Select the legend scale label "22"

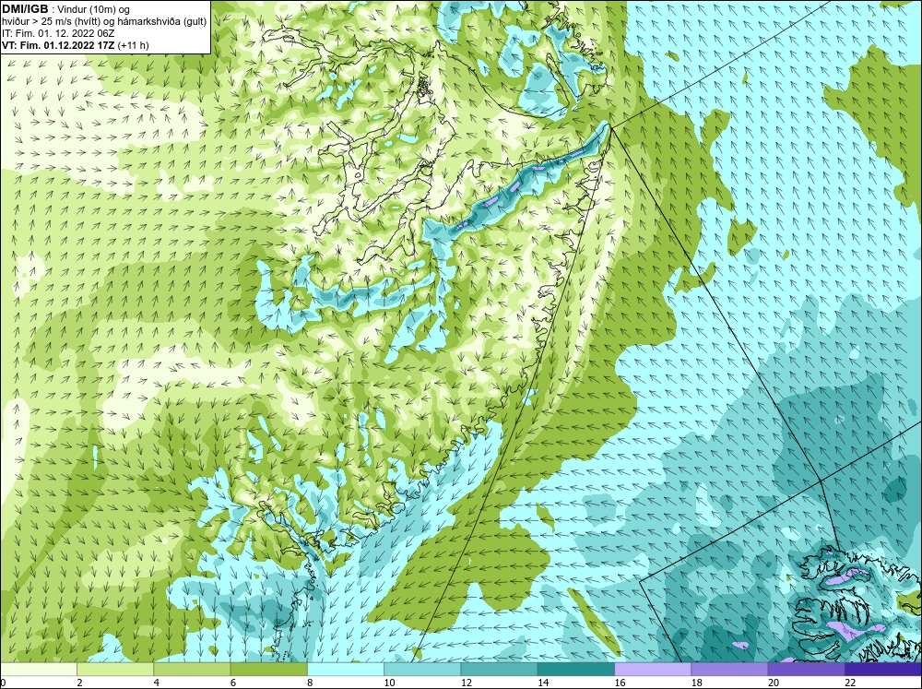[850, 683]
